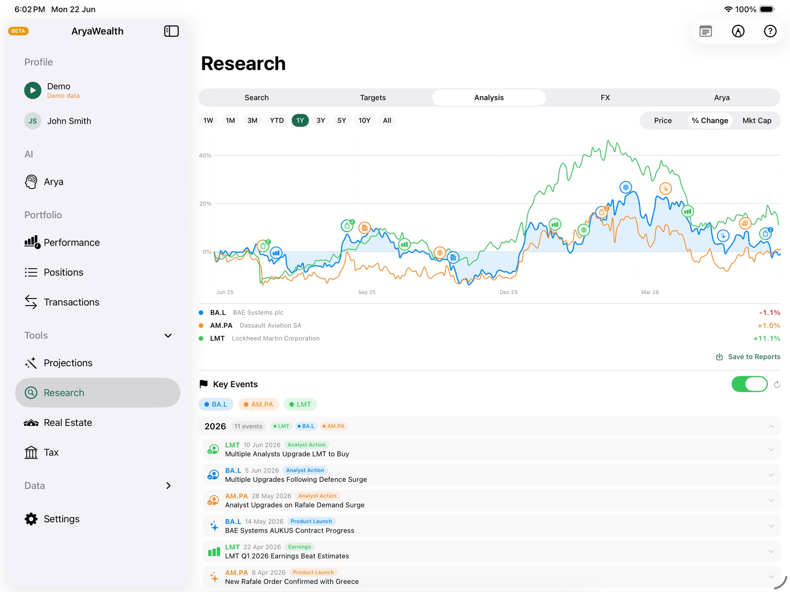Screen dimensions: 790x592
Task: Click the blue globe event marker on chart
Action: 626,187
